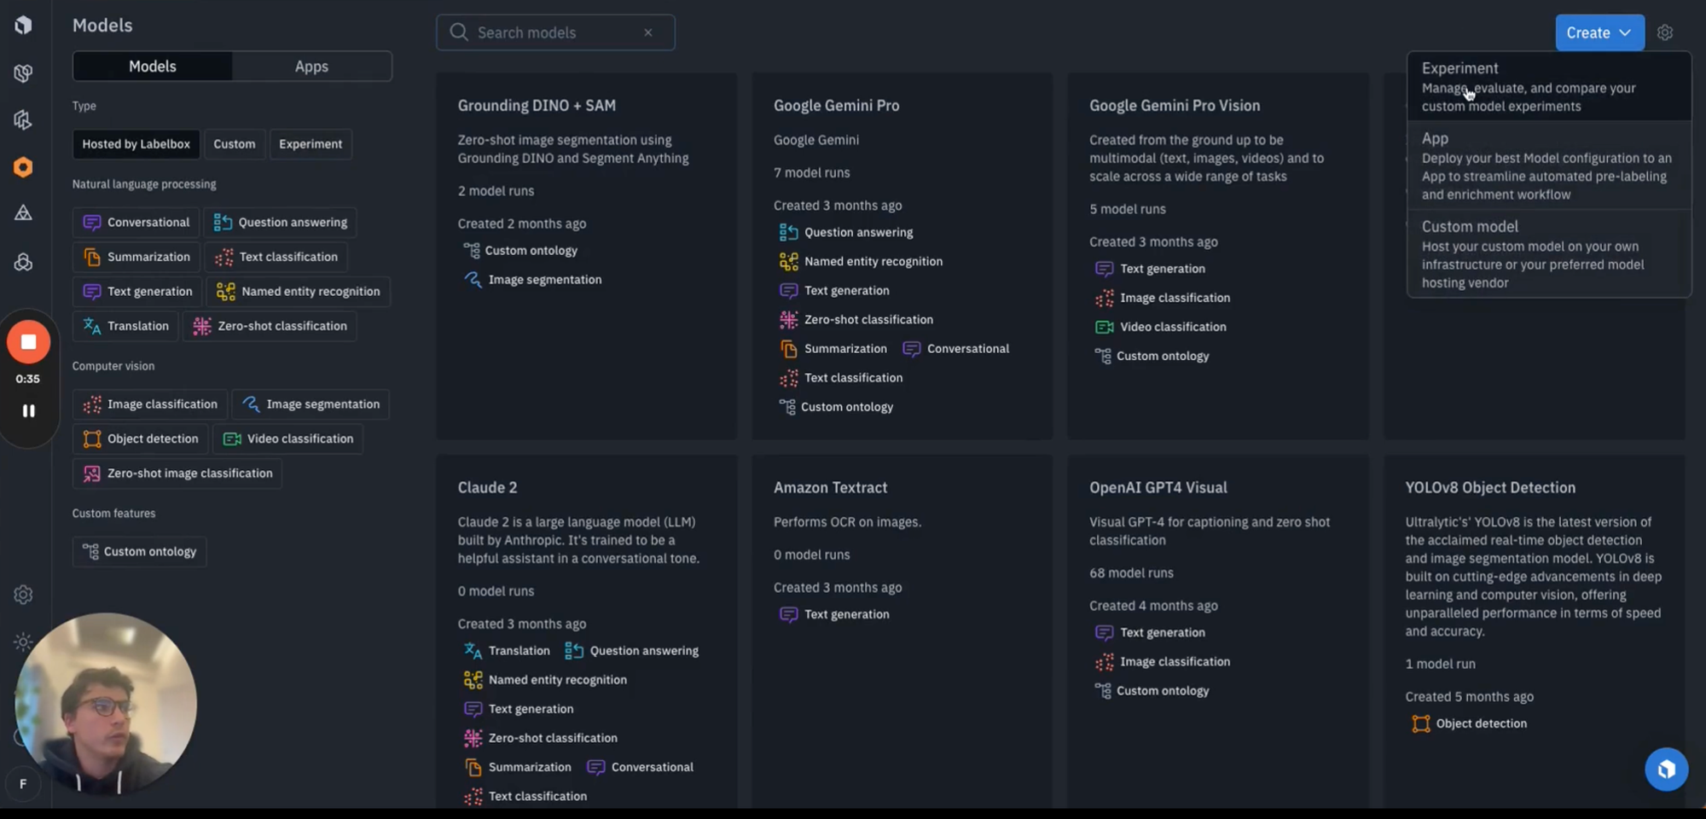Open the orange hexagon Model section icon
The height and width of the screenshot is (819, 1706).
(23, 167)
